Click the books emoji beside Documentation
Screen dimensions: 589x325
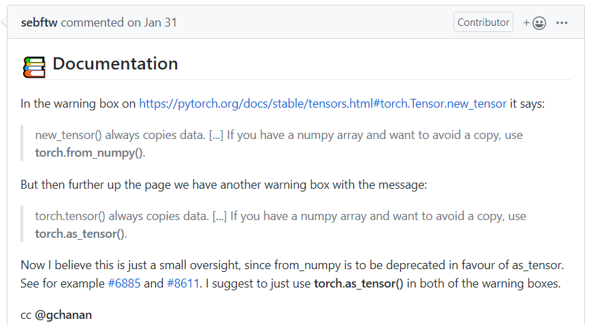(34, 67)
